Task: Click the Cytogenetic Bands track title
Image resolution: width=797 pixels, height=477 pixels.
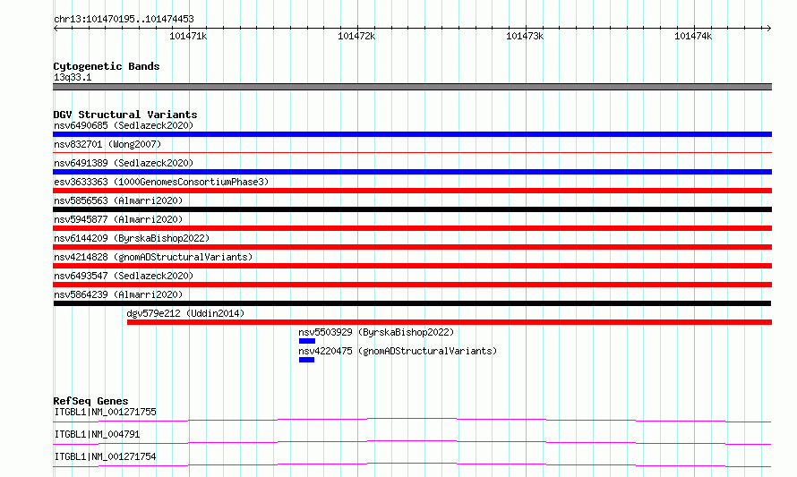Action: tap(107, 66)
